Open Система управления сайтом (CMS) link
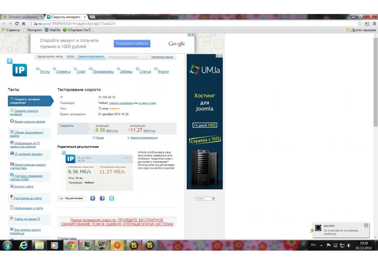 (26, 178)
